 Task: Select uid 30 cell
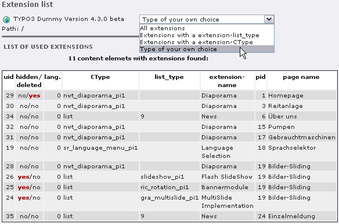[x=9, y=106]
